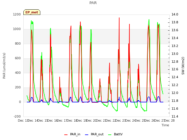187x140 pixels.
Task: Click the 800 left axis tick label
Action: click(x=18, y=43)
